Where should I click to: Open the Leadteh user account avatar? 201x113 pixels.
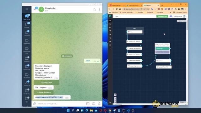coord(184,16)
